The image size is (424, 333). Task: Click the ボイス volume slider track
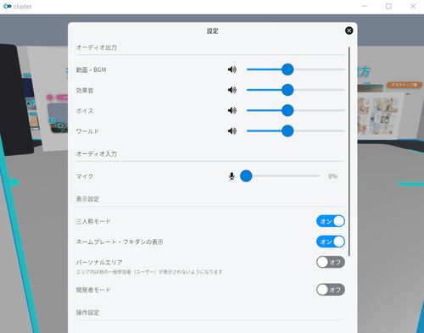[296, 110]
